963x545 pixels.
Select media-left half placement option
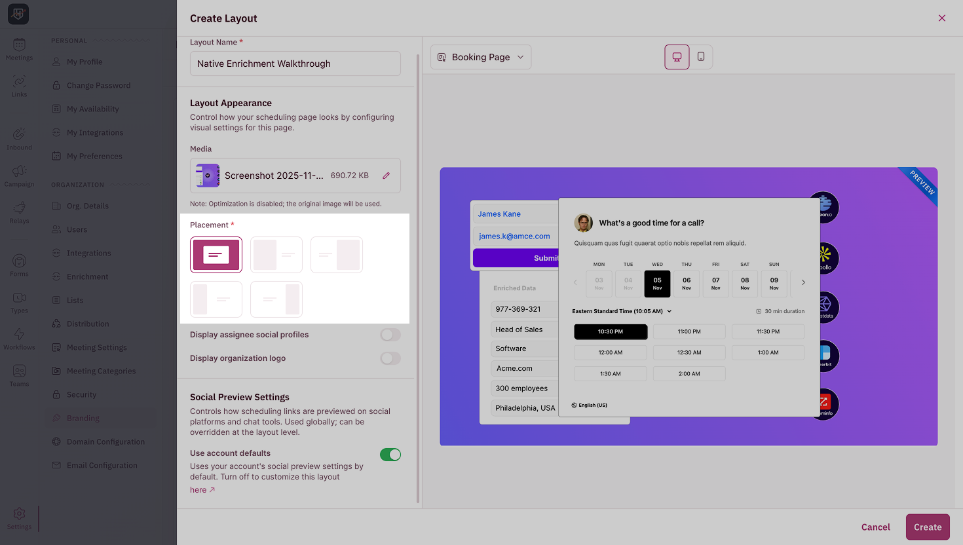click(276, 255)
